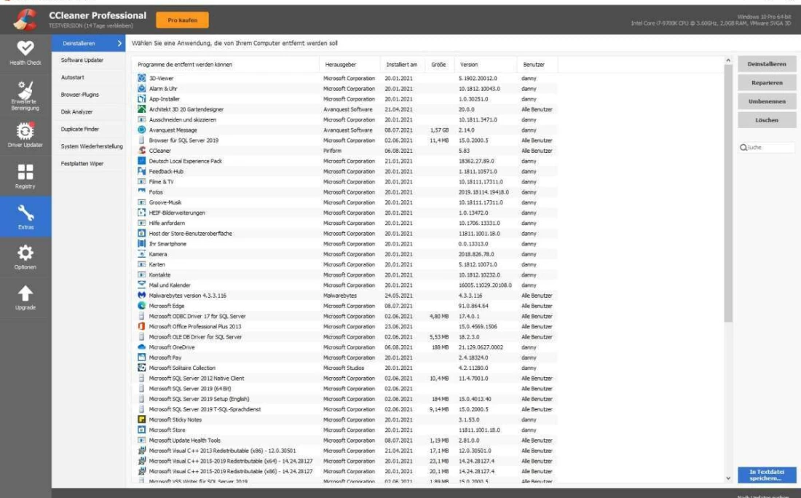The width and height of the screenshot is (801, 498).
Task: Open the Driver Updater gear icon
Action: coord(25,131)
